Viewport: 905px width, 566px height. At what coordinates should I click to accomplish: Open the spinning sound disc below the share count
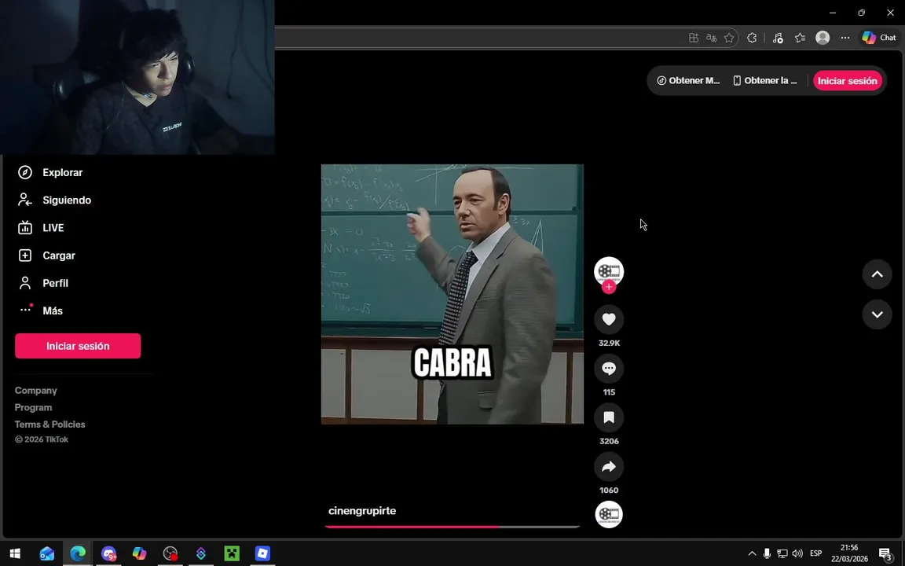608,514
